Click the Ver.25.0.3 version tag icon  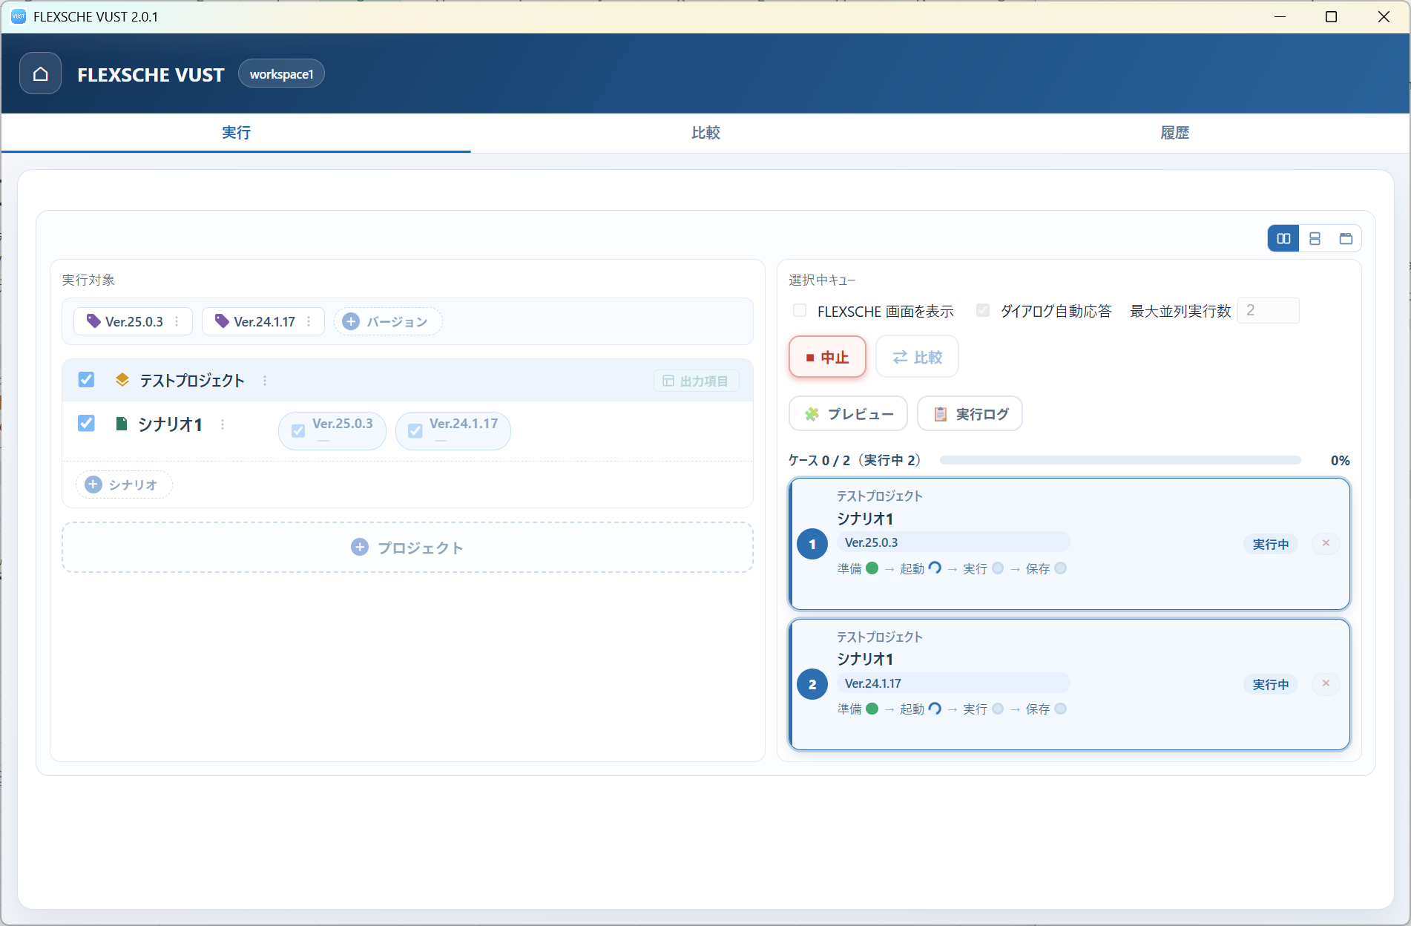point(93,321)
